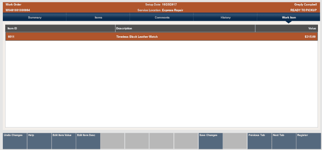
Task: Click the READY TO PICKUP status
Action: coord(303,10)
